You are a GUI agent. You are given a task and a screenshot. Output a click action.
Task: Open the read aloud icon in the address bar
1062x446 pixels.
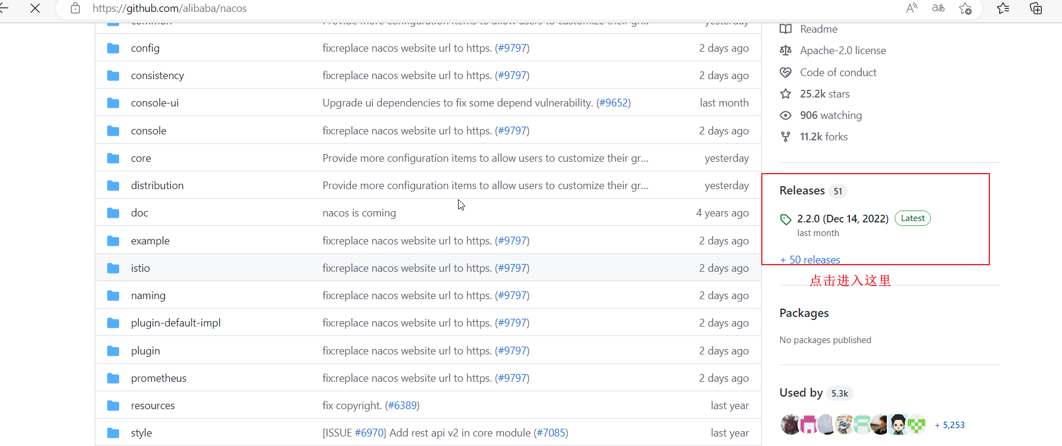tap(912, 8)
